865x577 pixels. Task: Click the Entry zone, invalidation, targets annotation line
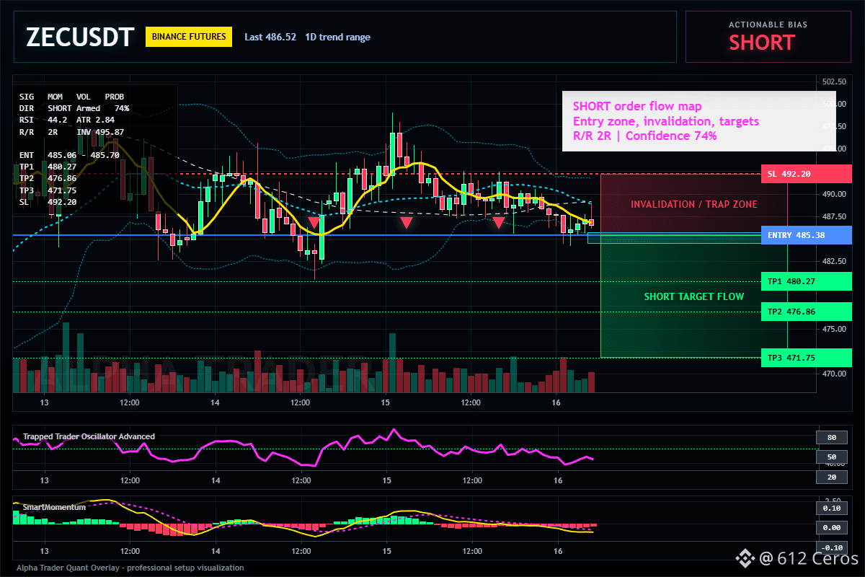pyautogui.click(x=665, y=121)
